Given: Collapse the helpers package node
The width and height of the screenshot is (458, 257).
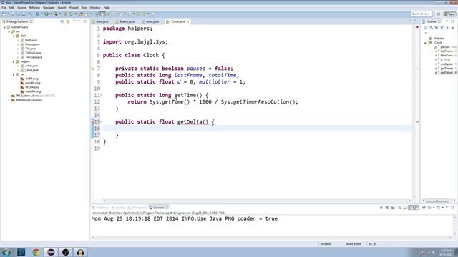Looking at the screenshot, I should click(x=14, y=61).
